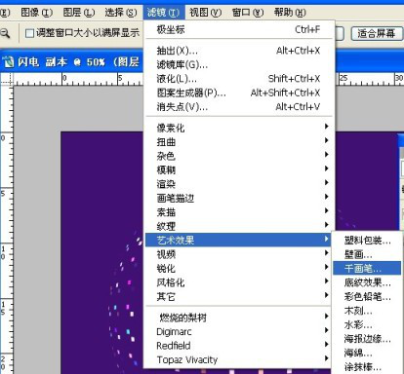Viewport: 404px width, 374px height.
Task: Expand the 其它 submenu
Action: pyautogui.click(x=239, y=296)
